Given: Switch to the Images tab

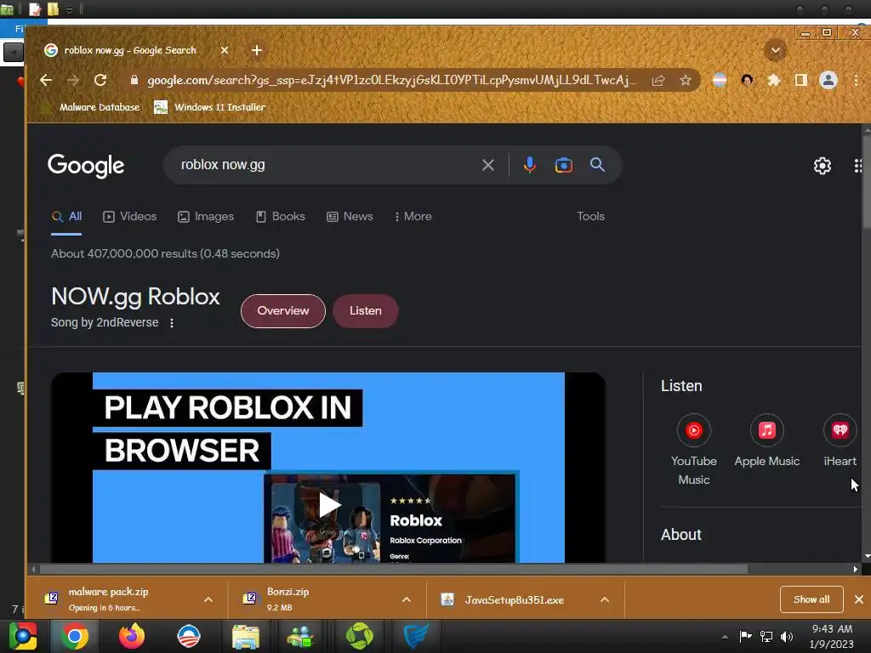Looking at the screenshot, I should click(206, 217).
